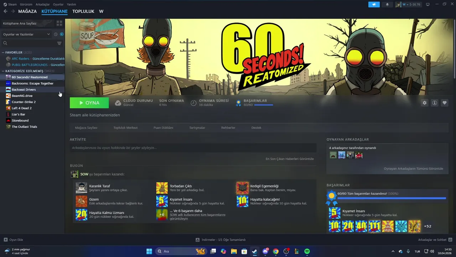Open Mağaza Sayfası link

[86, 128]
